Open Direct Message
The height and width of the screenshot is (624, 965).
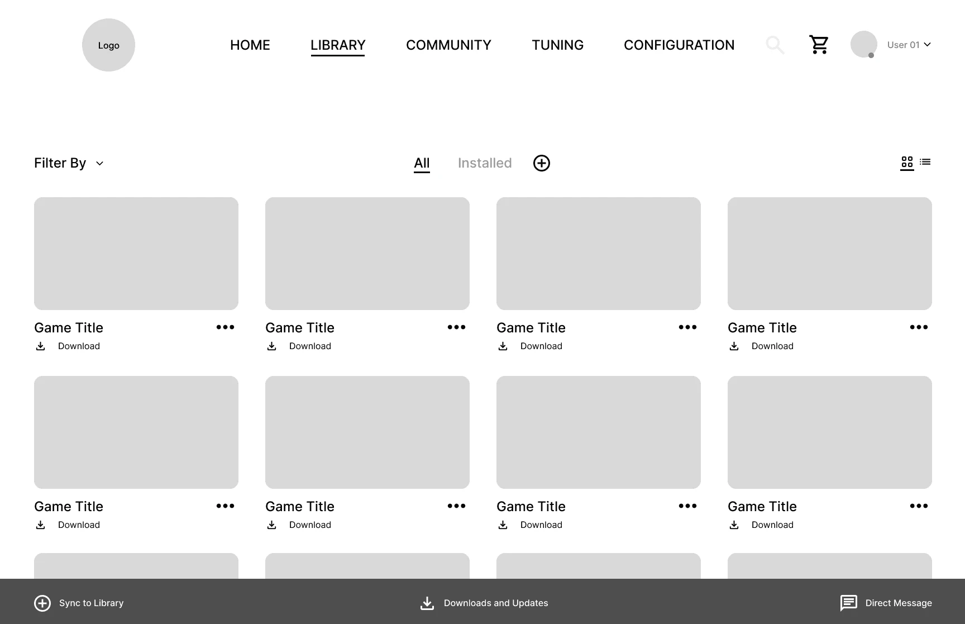[886, 603]
